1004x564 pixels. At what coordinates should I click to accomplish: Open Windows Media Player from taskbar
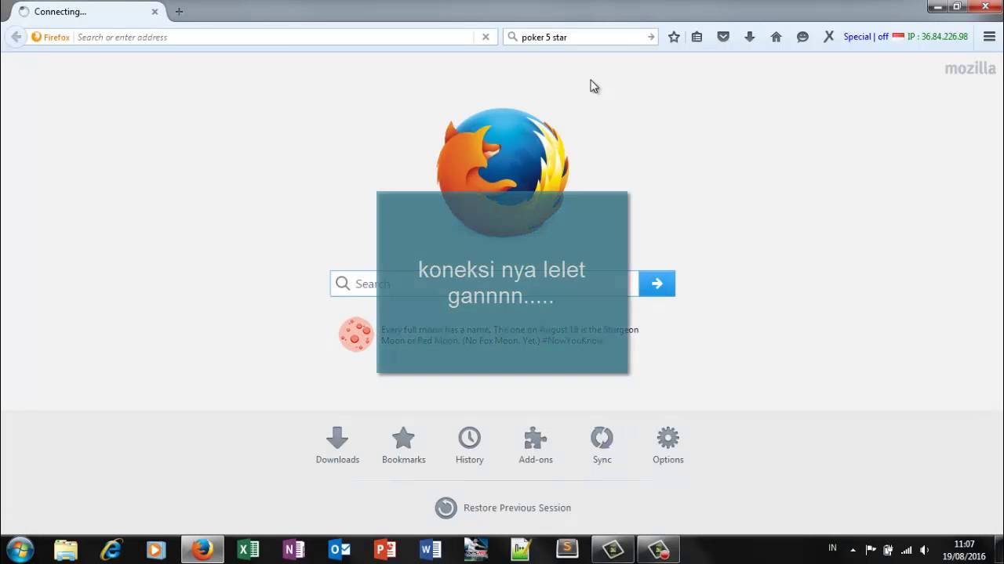tap(156, 549)
